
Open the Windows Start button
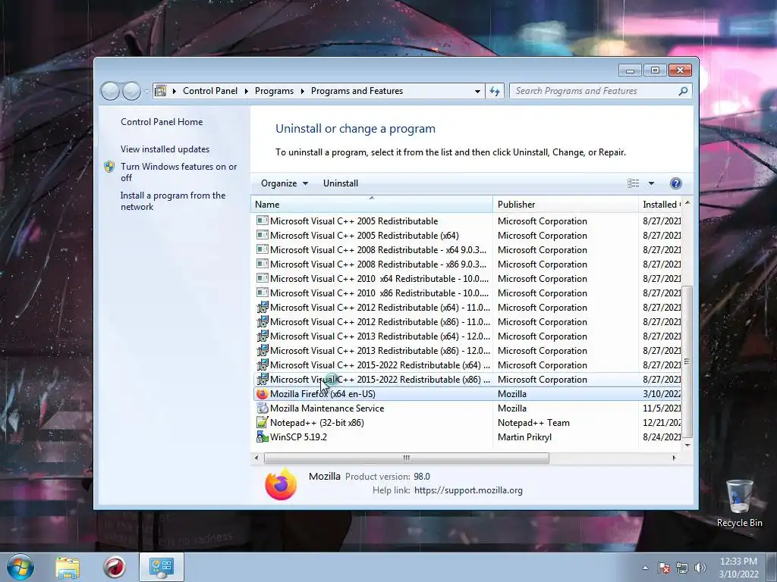click(20, 567)
